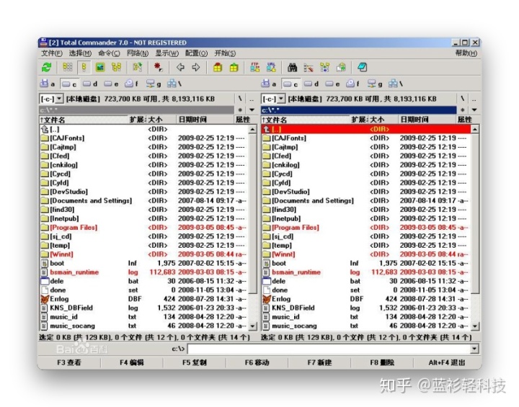Click the copy file names toolbar icon
Image resolution: width=519 pixels, height=407 pixels.
341,68
